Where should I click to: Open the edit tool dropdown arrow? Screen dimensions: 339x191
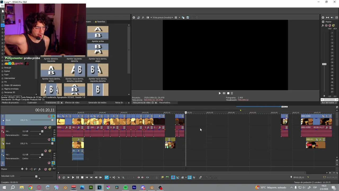click(x=110, y=177)
